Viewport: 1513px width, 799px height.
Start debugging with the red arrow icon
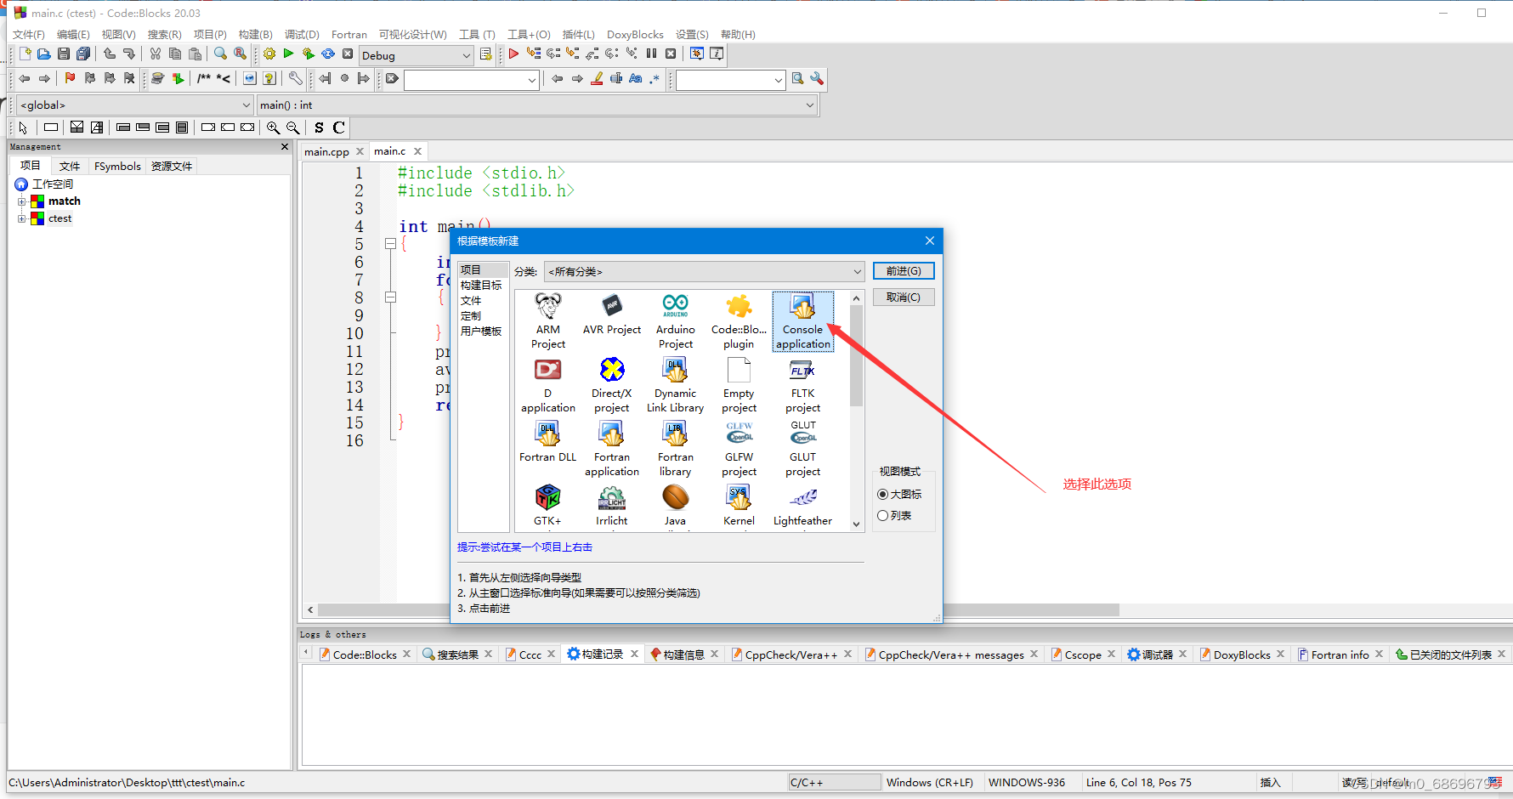[514, 54]
